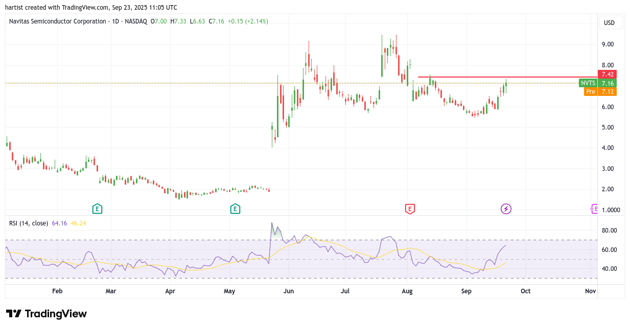630x329 pixels.
Task: Click the red earnings icon near August
Action: pos(410,208)
